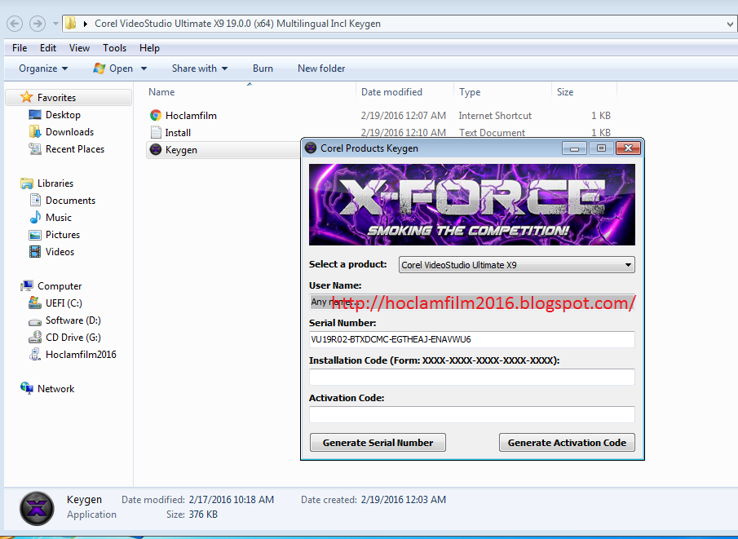Click the Date created value in details pane
Viewport: 738px width, 539px height.
404,500
